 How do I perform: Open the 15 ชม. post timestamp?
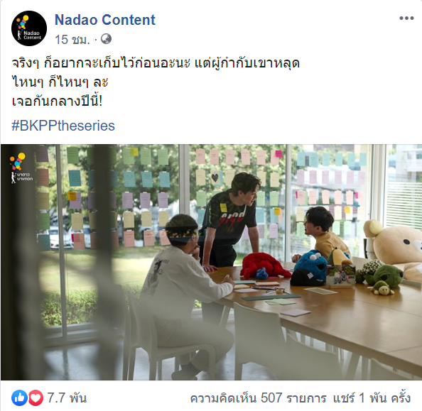tap(72, 40)
